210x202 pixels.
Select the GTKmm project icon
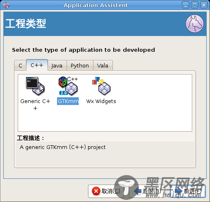point(68,86)
